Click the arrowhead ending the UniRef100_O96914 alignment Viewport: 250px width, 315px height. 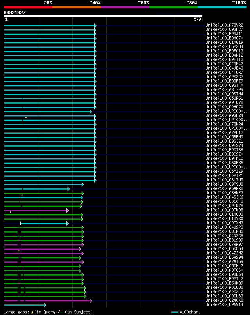coord(45,305)
